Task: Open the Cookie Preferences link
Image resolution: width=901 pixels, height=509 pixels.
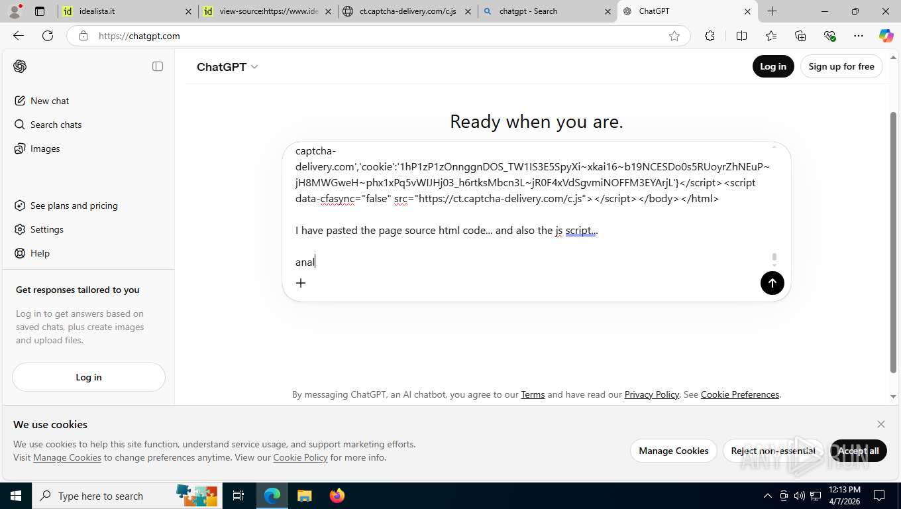Action: click(740, 394)
